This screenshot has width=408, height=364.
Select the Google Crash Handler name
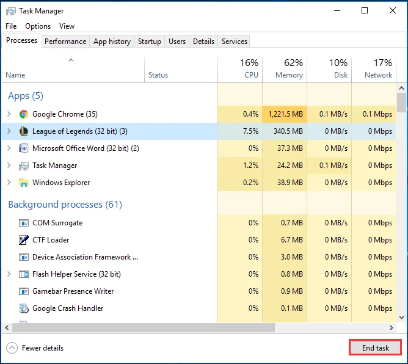pos(68,308)
